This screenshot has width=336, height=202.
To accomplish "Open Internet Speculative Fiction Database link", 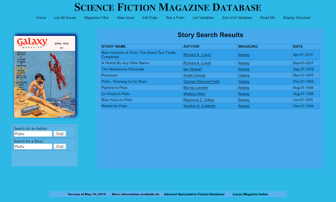I will [x=194, y=194].
